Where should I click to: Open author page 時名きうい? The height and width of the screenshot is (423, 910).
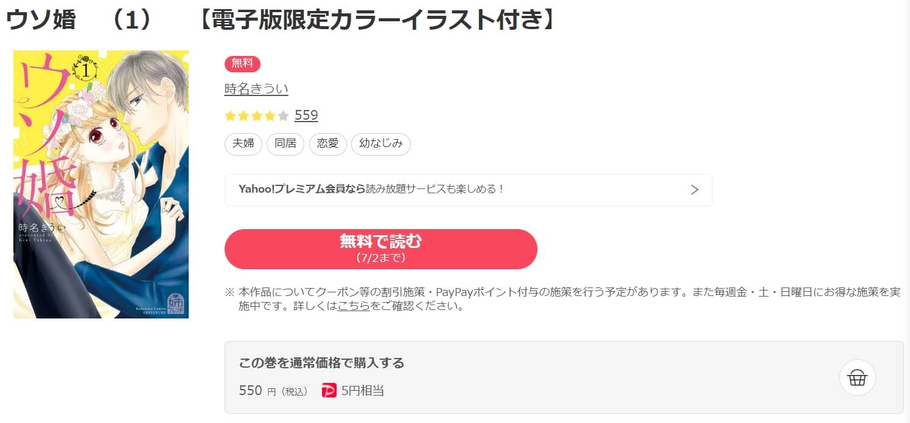pos(256,89)
